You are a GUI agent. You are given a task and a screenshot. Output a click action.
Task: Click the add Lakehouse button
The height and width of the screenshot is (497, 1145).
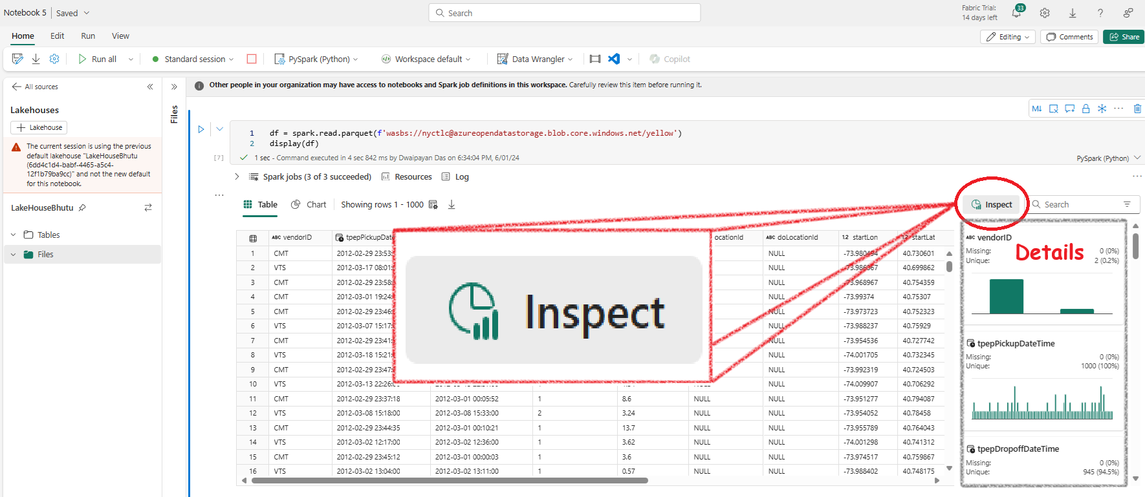tap(39, 127)
